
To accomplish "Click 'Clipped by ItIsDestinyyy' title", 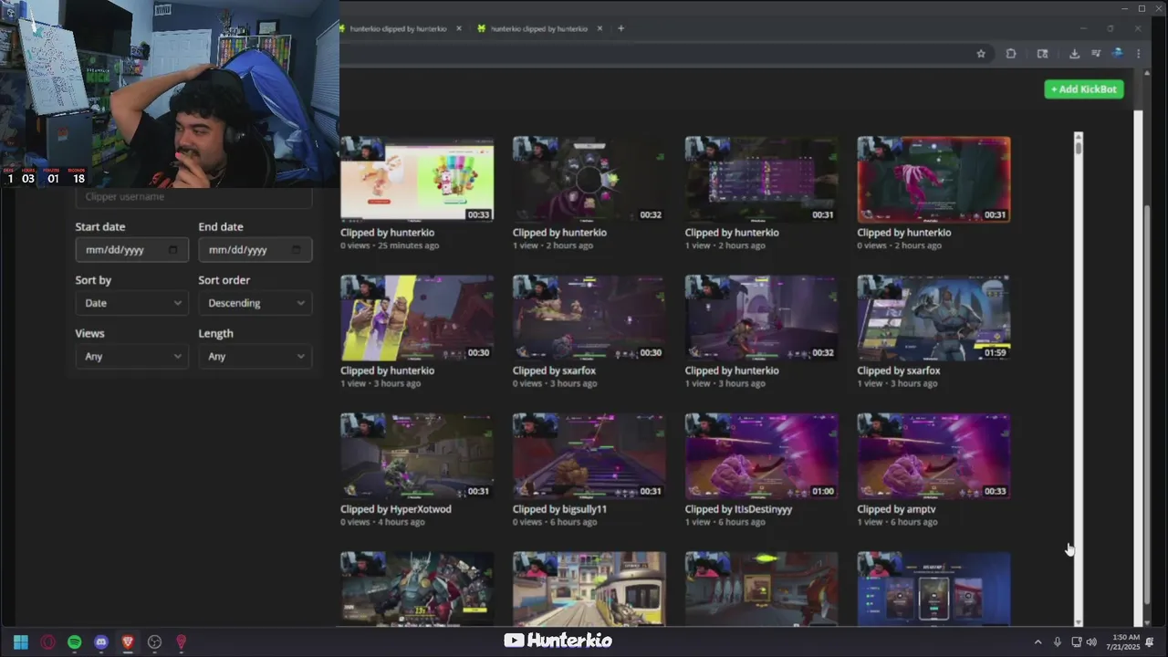I will pyautogui.click(x=738, y=509).
